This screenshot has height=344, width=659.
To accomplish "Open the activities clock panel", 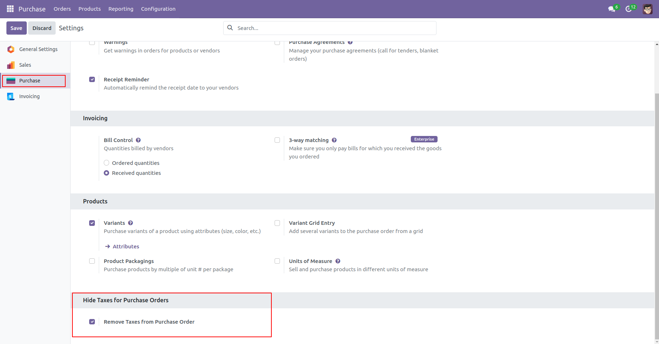I will tap(628, 9).
